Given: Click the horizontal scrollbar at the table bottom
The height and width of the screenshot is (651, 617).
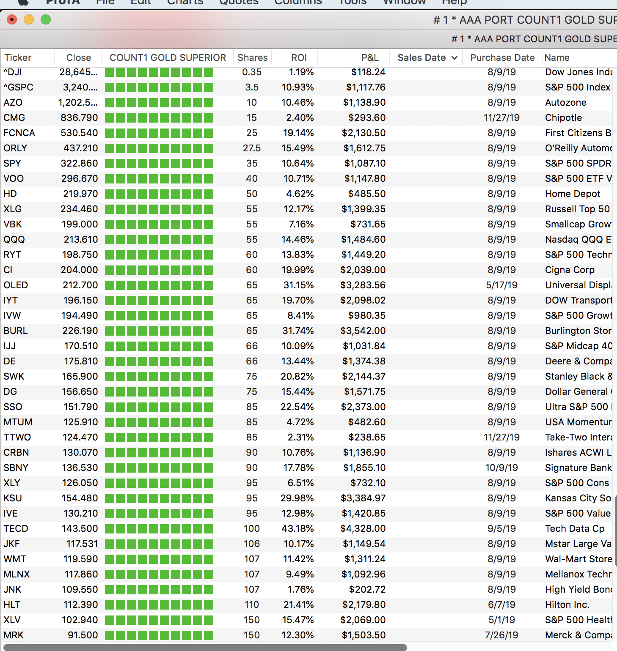Looking at the screenshot, I should (x=205, y=647).
